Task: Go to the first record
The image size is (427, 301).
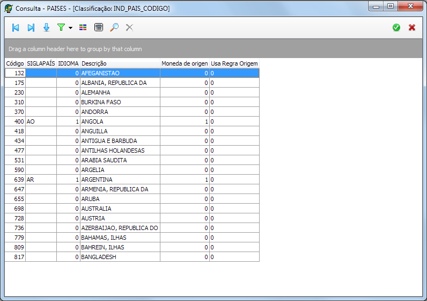Action: pyautogui.click(x=16, y=27)
